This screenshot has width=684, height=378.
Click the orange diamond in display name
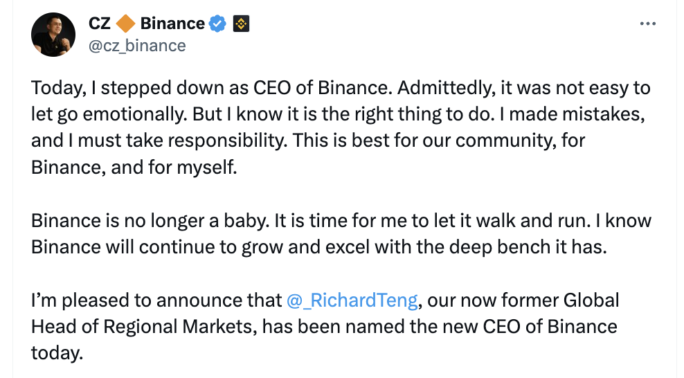125,24
